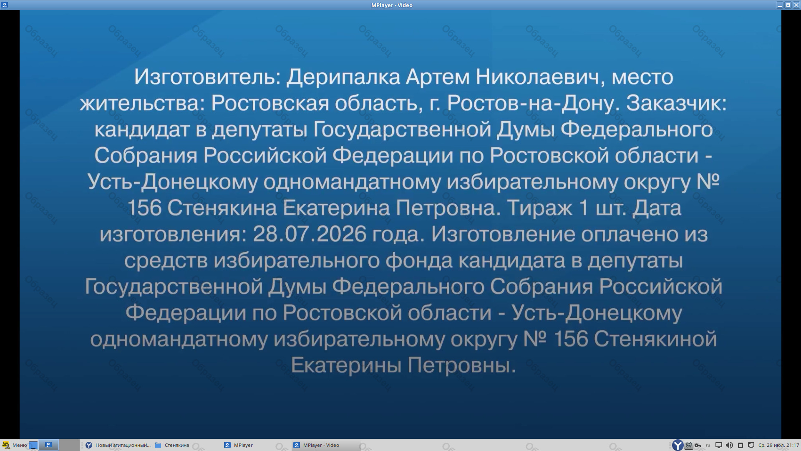This screenshot has width=801, height=451.
Task: Open the clipboard manager tray icon
Action: (741, 445)
